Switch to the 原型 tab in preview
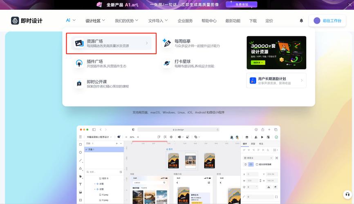The height and width of the screenshot is (204, 354). point(253,144)
